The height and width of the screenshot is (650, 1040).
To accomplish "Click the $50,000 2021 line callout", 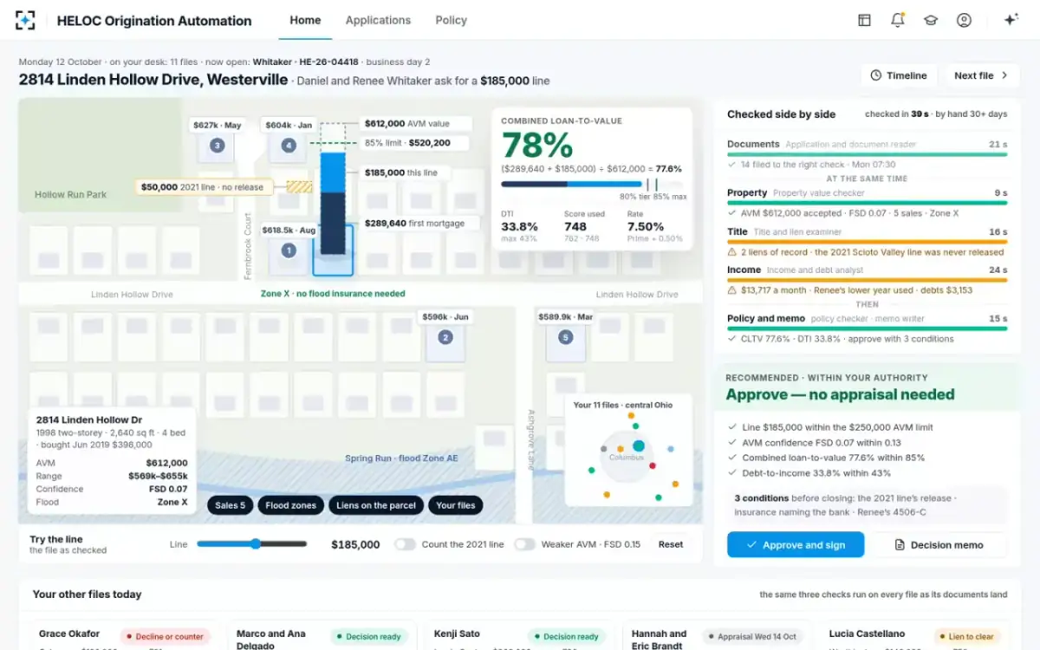I will pos(205,186).
